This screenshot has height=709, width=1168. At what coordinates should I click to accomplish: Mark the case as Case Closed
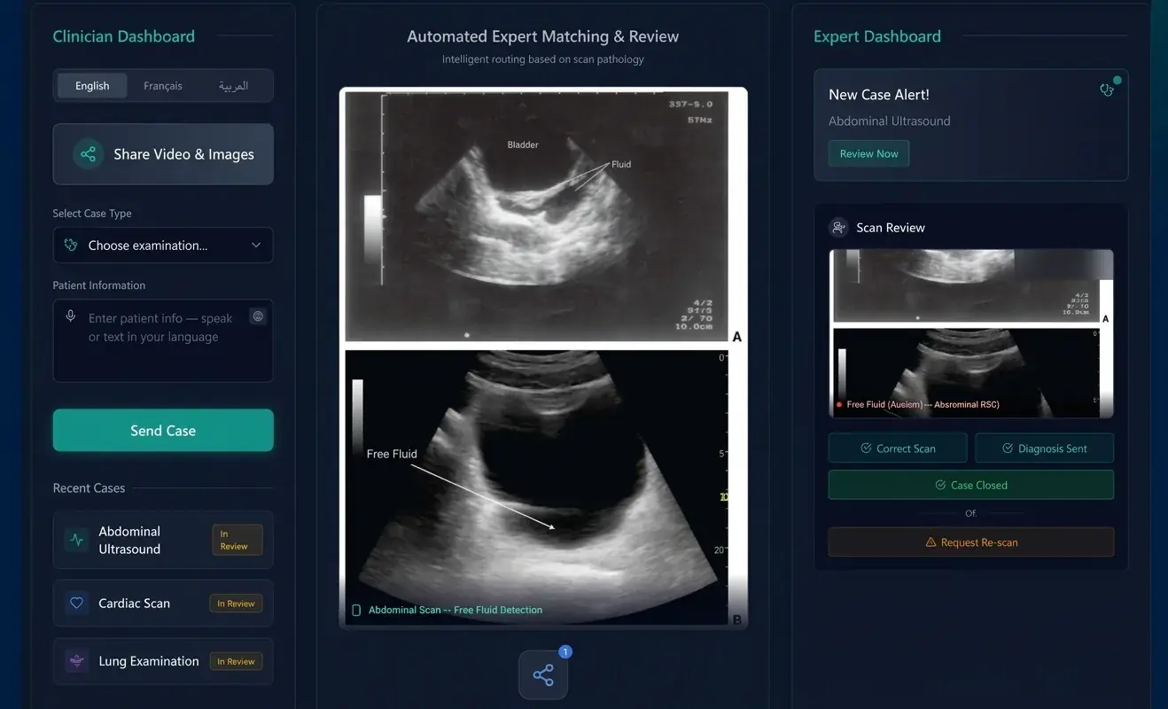coord(970,485)
